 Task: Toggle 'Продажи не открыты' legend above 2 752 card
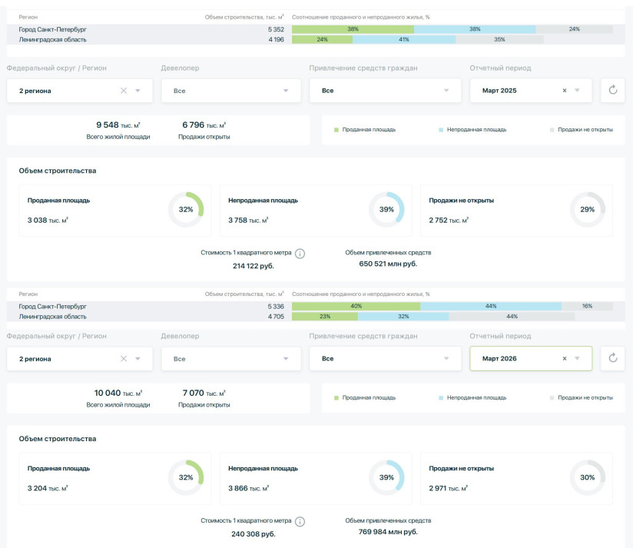coord(581,130)
